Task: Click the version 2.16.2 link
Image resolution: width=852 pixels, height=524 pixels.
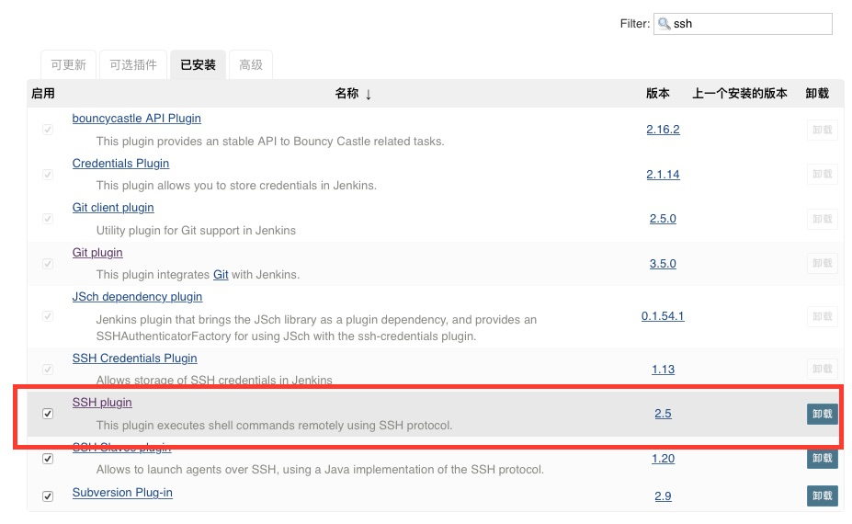Action: (663, 130)
